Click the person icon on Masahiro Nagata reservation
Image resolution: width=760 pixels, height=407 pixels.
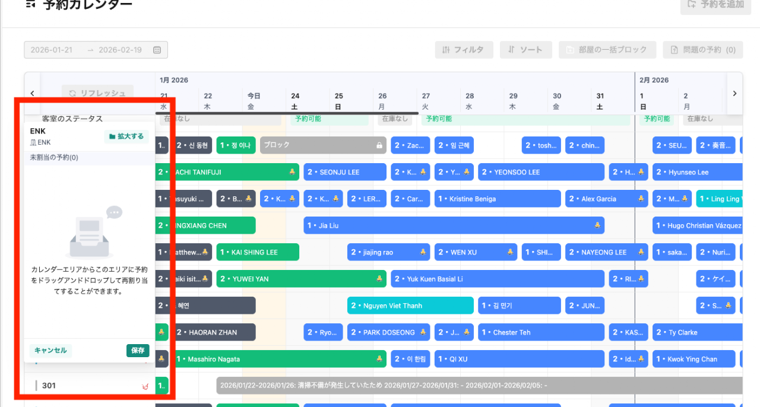pos(379,359)
